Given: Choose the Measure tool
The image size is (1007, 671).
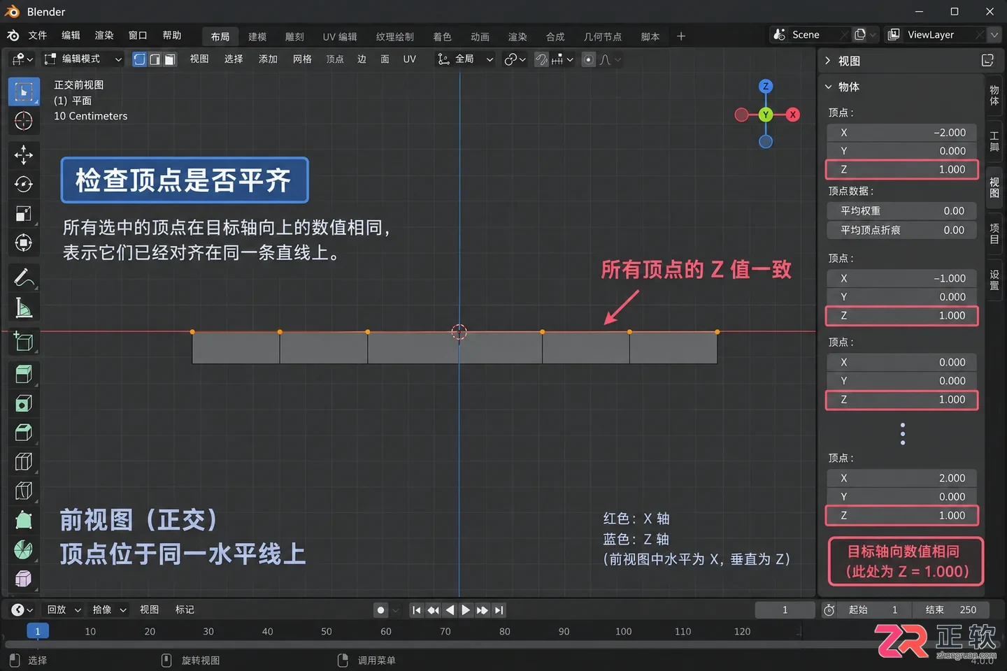Looking at the screenshot, I should pos(24,307).
